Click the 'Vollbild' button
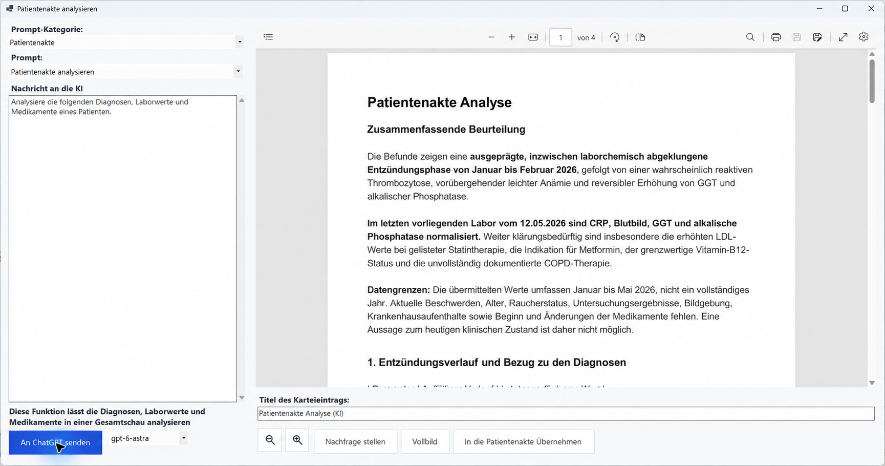 click(x=425, y=441)
